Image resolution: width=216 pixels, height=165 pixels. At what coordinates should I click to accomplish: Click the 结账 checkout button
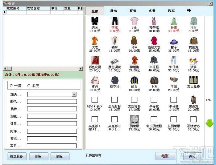tap(165, 156)
